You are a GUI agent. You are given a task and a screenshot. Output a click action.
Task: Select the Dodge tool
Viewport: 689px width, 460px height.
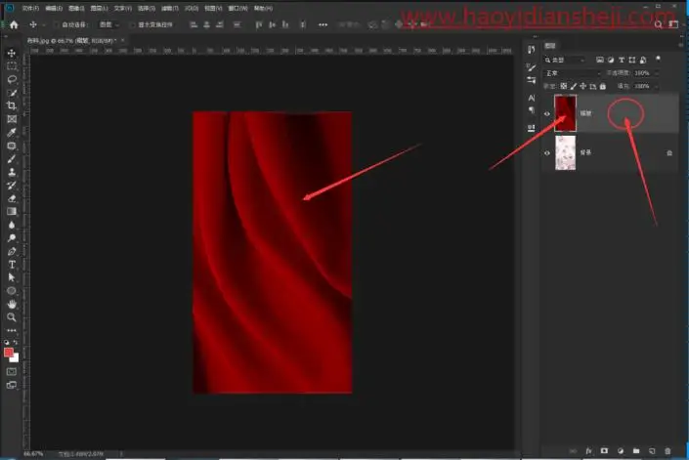(12, 238)
